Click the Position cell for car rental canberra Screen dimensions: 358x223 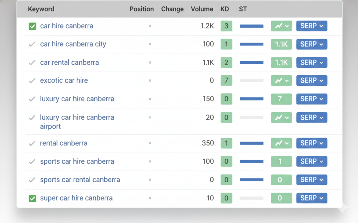pyautogui.click(x=142, y=62)
